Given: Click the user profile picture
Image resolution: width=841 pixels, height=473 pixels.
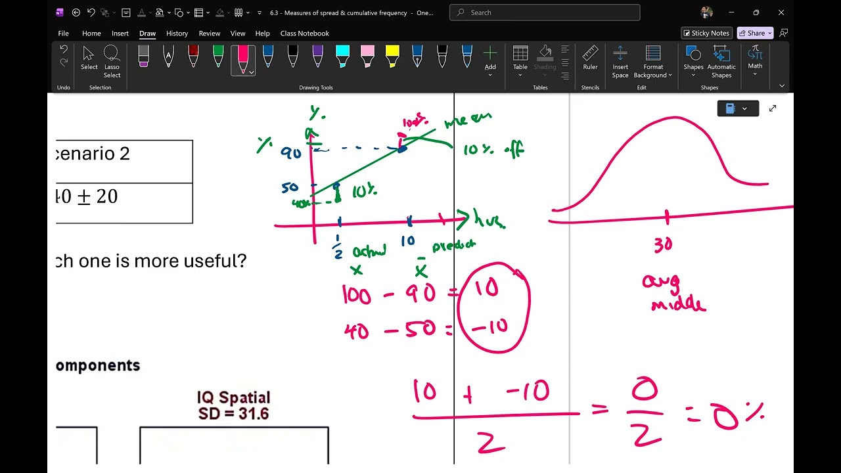Looking at the screenshot, I should point(706,12).
